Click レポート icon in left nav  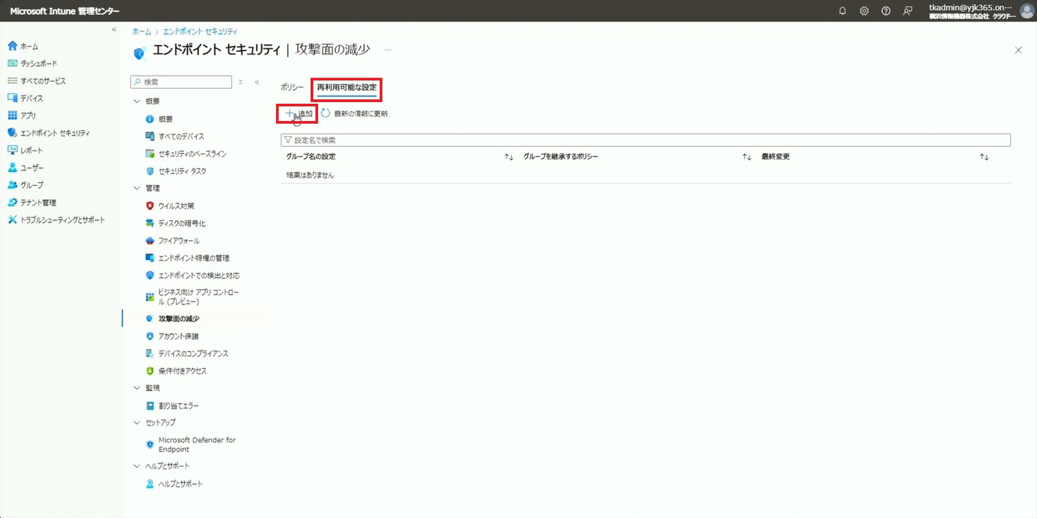coord(12,150)
